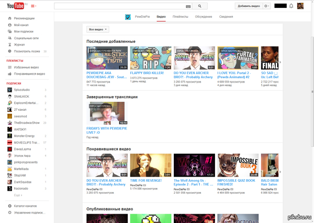
Task: Open the Martelliada subscription
Action: 21,169
